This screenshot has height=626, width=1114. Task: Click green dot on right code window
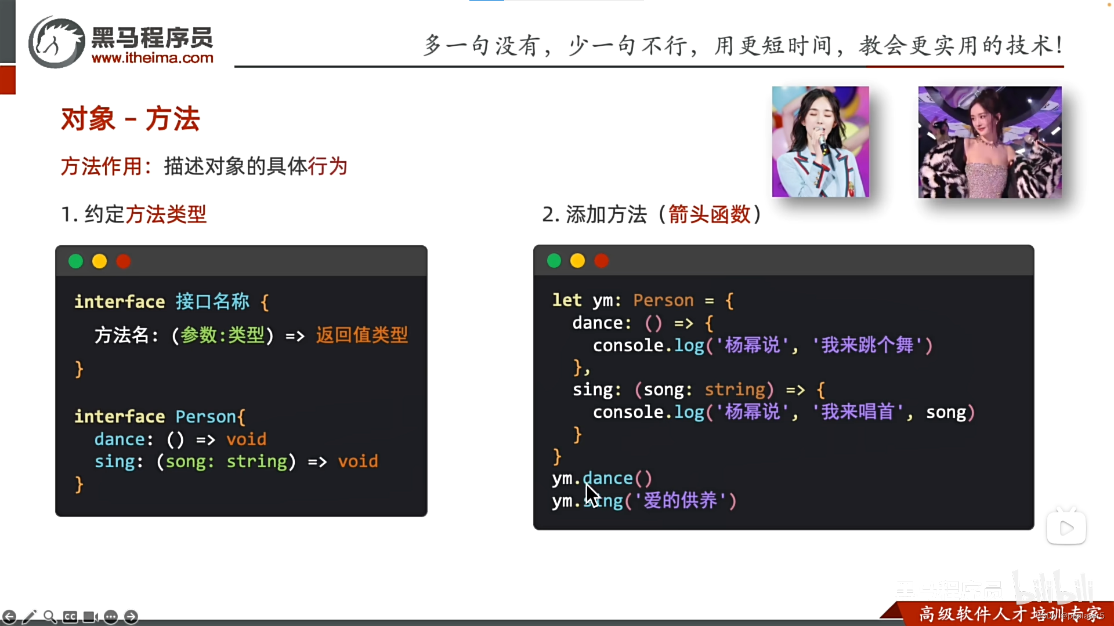(554, 261)
